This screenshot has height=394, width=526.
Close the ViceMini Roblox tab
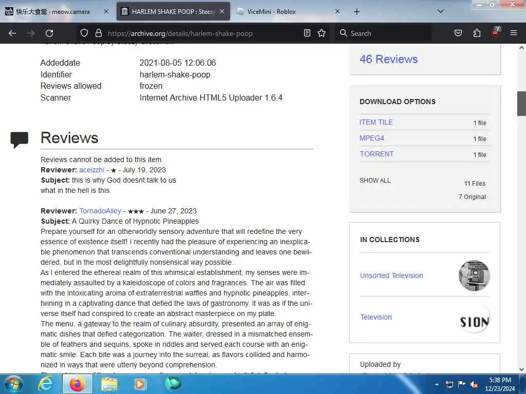(337, 11)
